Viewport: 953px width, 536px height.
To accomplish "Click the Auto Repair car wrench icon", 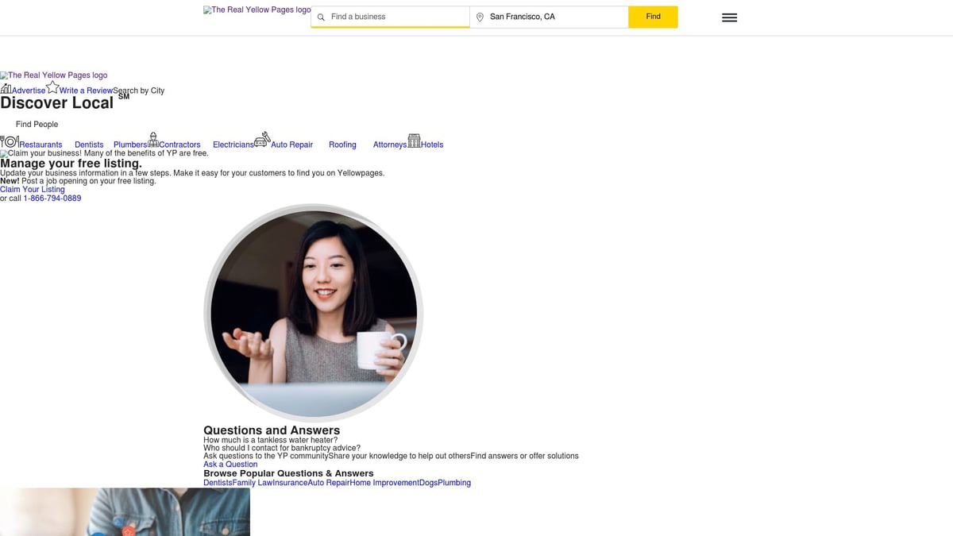I will [x=262, y=140].
